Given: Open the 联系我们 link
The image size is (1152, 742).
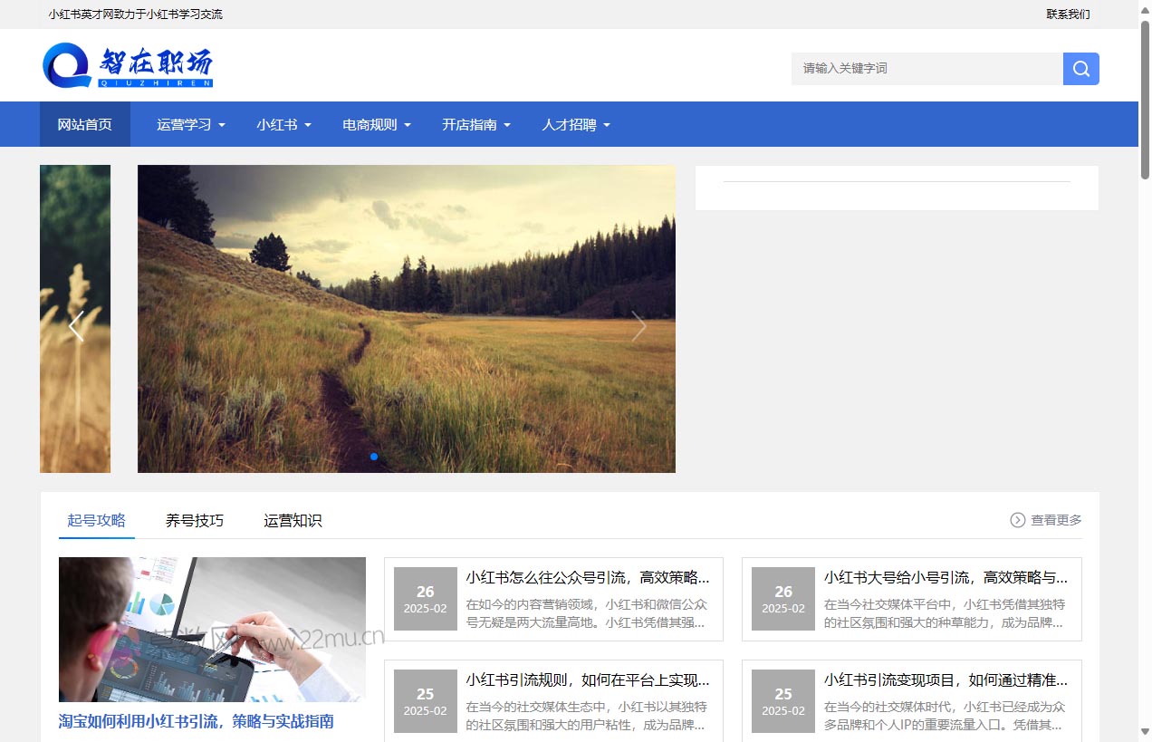Looking at the screenshot, I should (1068, 14).
